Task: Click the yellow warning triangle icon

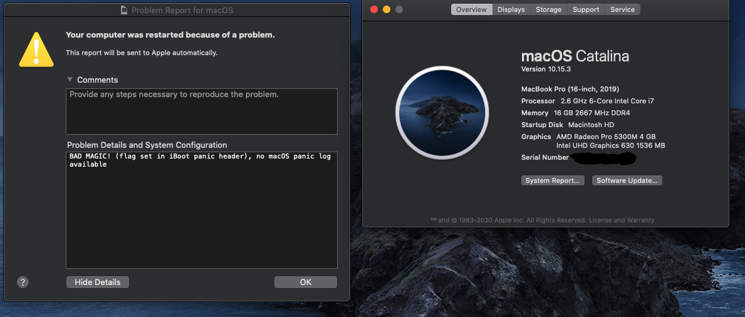Action: (x=36, y=49)
